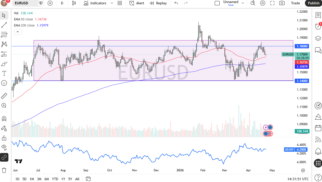Click the Publish button

point(313,3)
